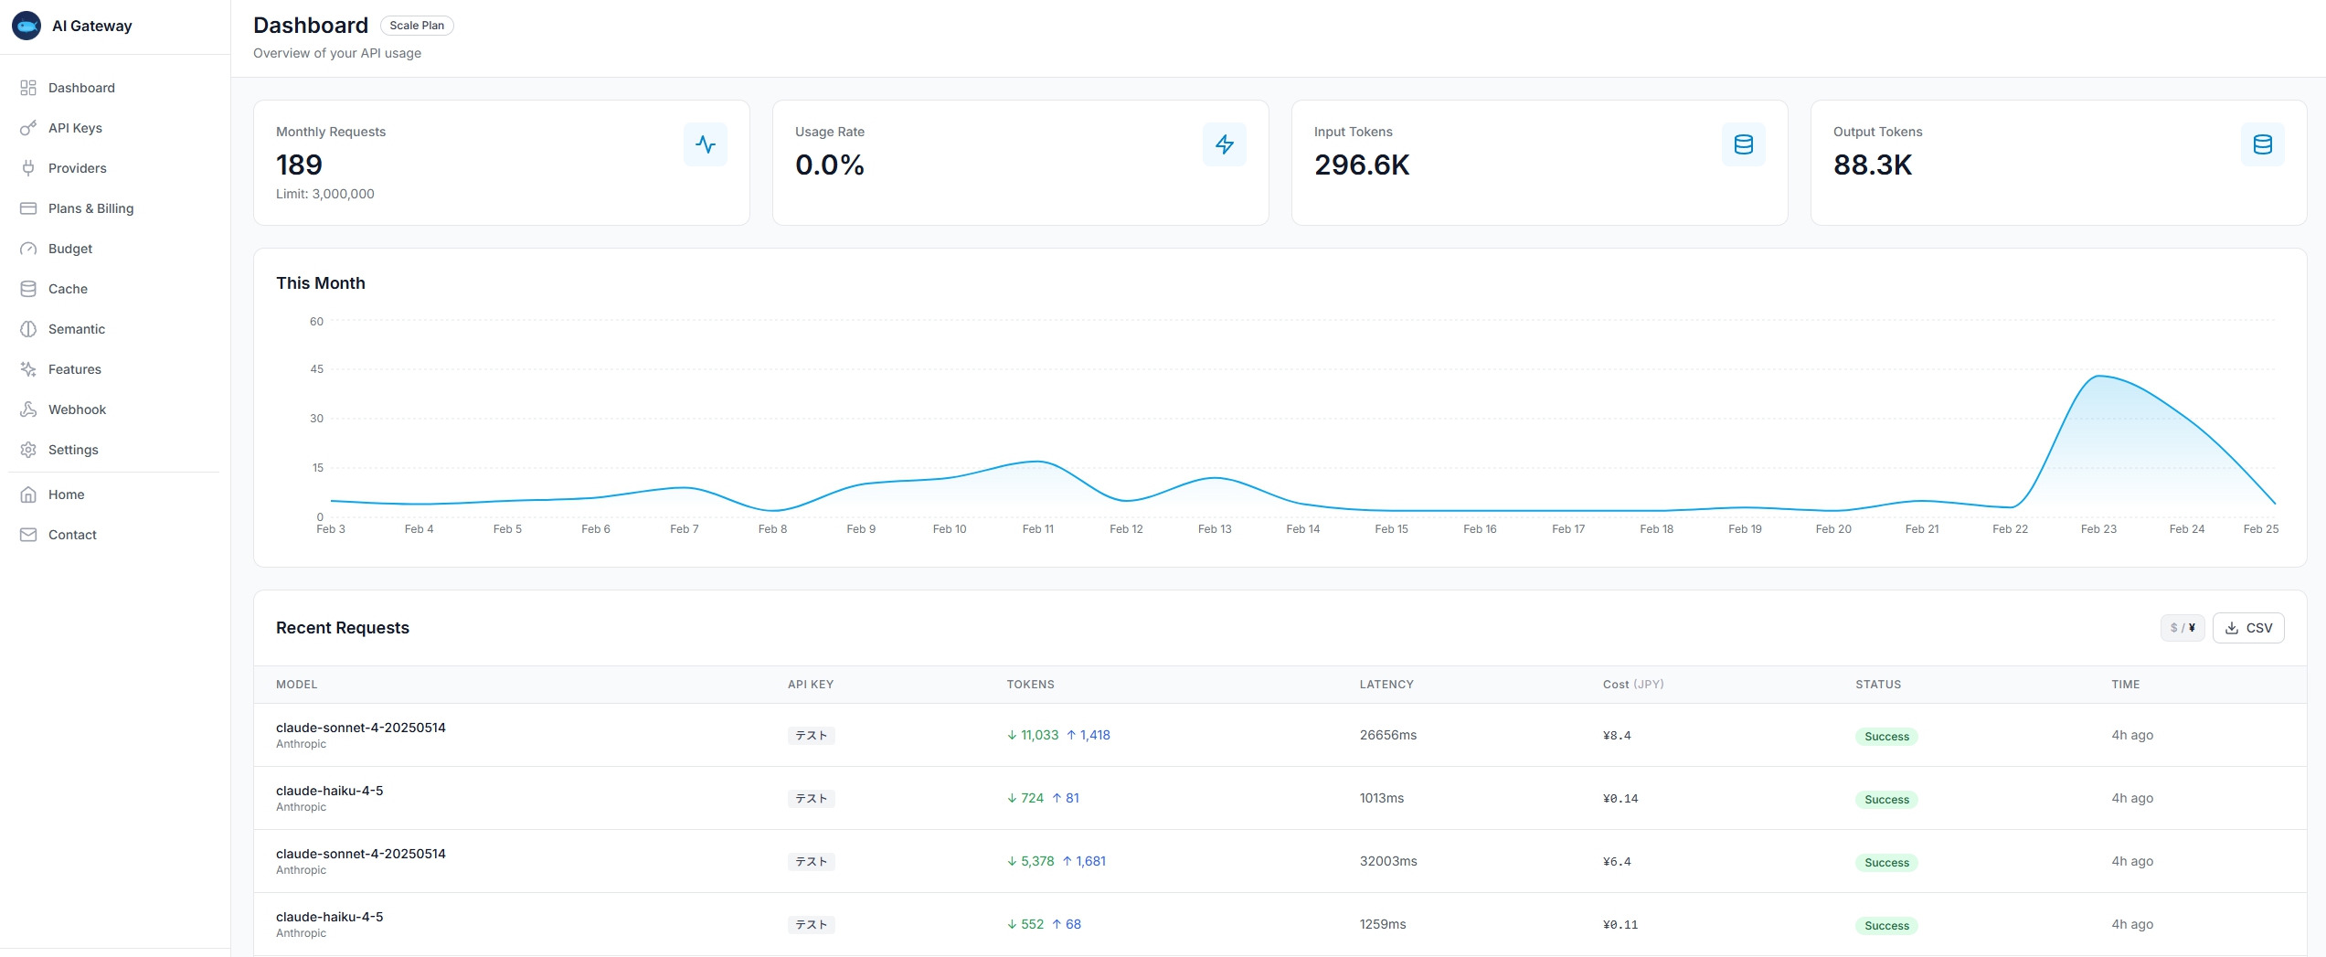Select claude-sonnet-4-20250514 model row
Image resolution: width=2326 pixels, height=957 pixels.
tap(361, 728)
